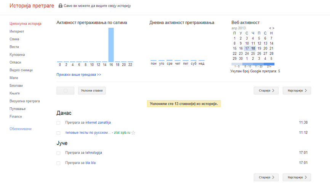Expand trends via Прикажи више трендова link

click(x=79, y=75)
